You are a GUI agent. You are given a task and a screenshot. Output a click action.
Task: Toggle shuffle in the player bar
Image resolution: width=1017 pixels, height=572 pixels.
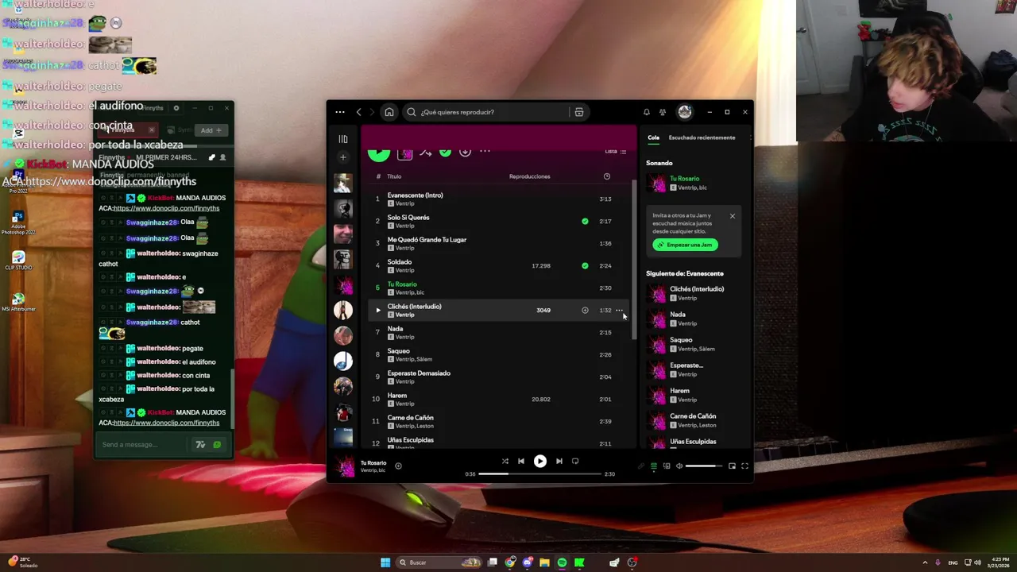click(505, 461)
